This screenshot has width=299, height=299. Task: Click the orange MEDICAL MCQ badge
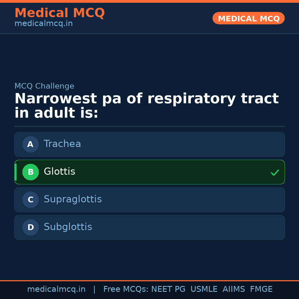point(249,18)
